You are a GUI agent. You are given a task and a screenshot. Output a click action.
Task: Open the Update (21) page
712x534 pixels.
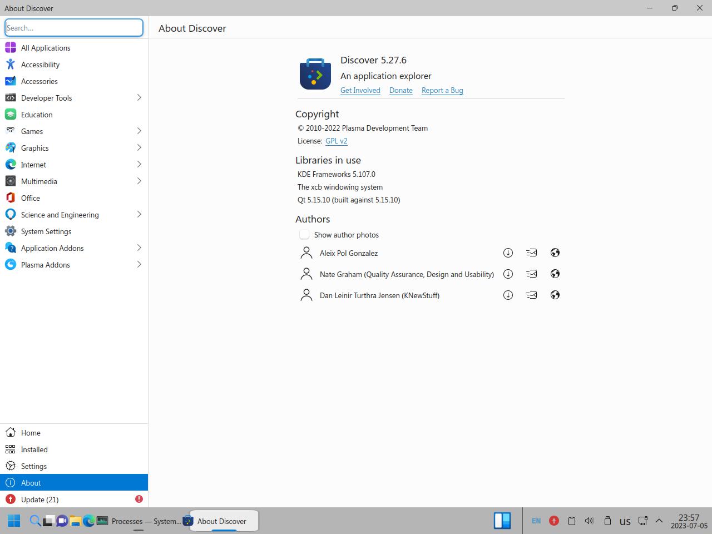(74, 500)
